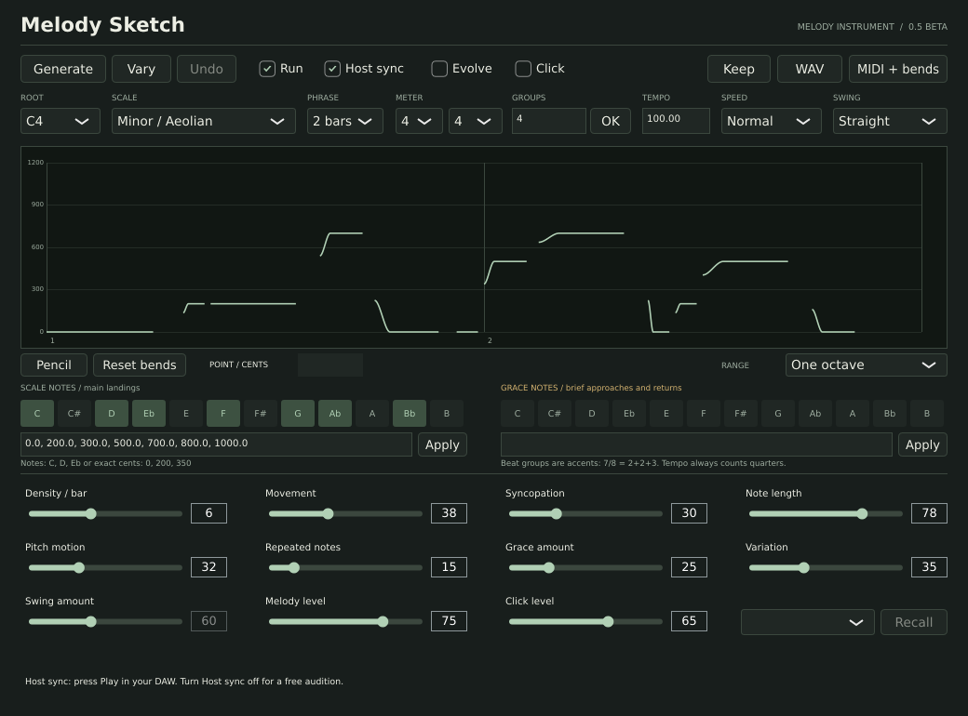Toggle scale note G
The width and height of the screenshot is (968, 716).
[x=298, y=413]
